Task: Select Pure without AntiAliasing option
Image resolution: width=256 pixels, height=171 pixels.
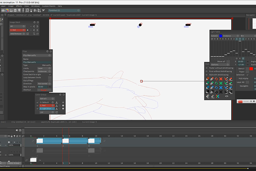Action: tap(207, 71)
